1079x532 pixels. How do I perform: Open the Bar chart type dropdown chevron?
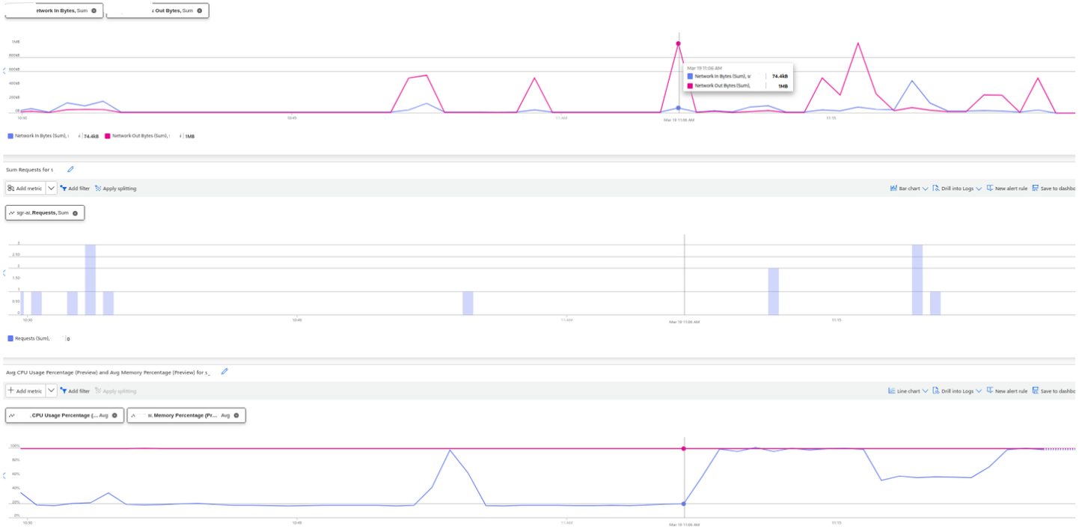[x=926, y=188]
